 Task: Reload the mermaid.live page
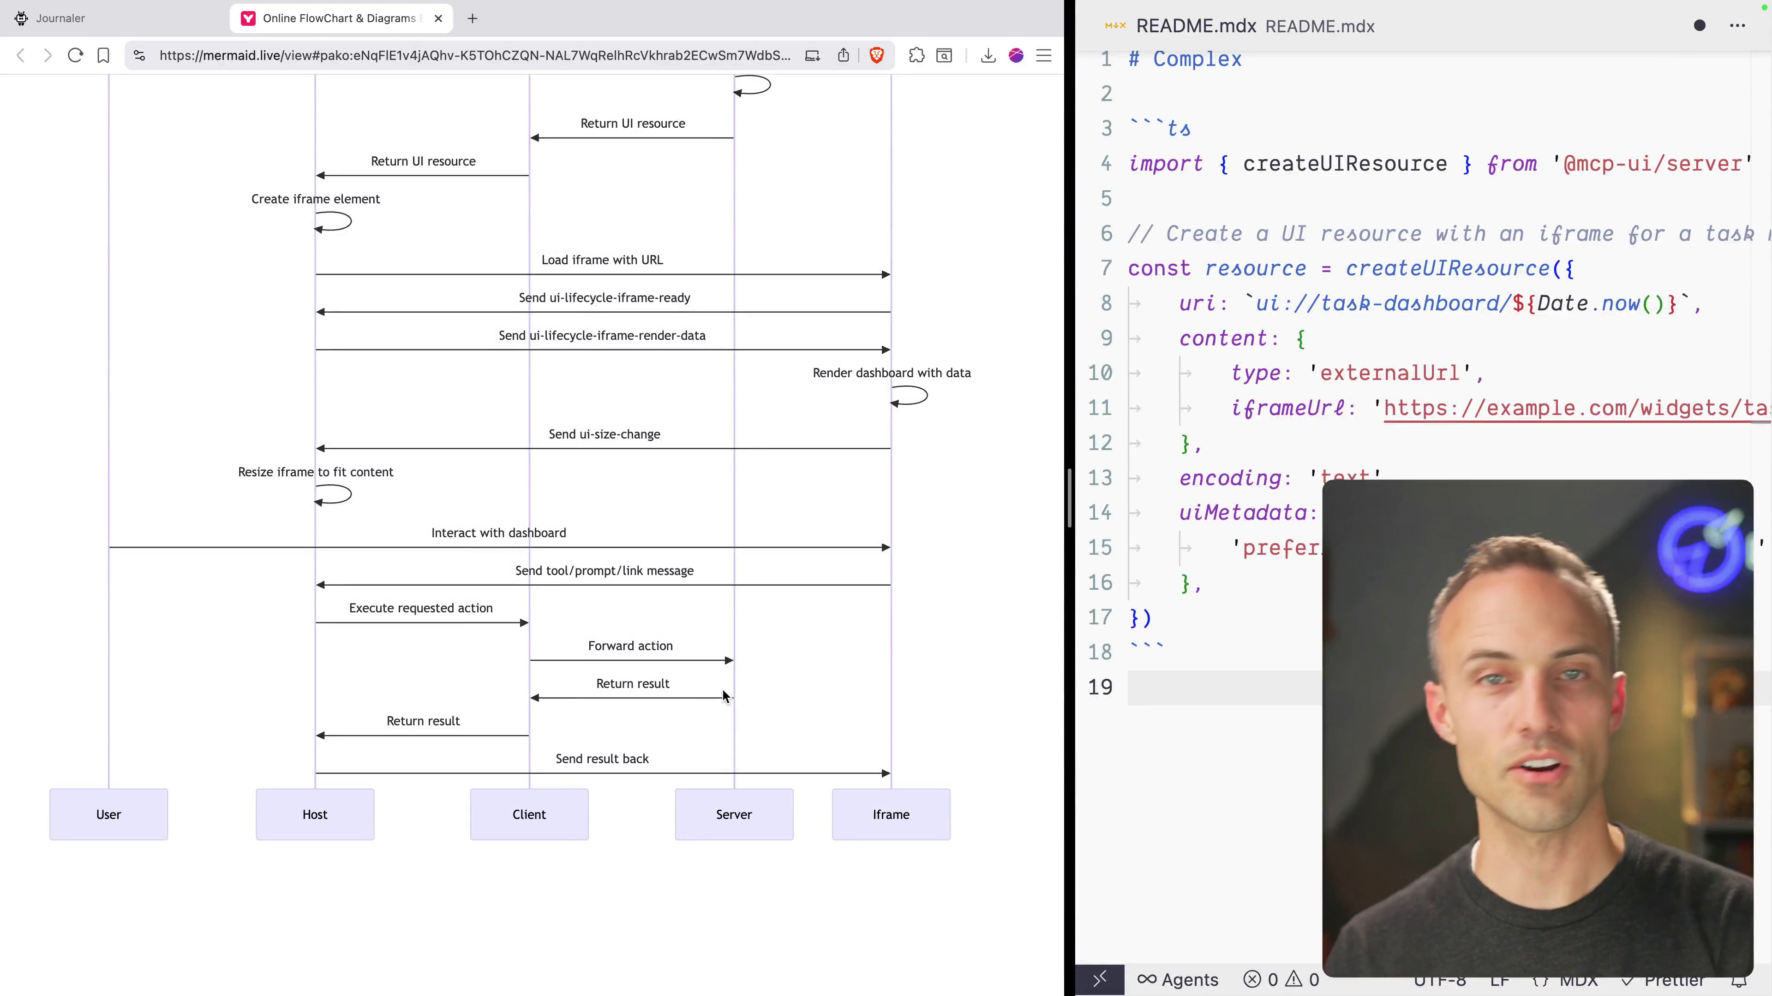coord(76,56)
